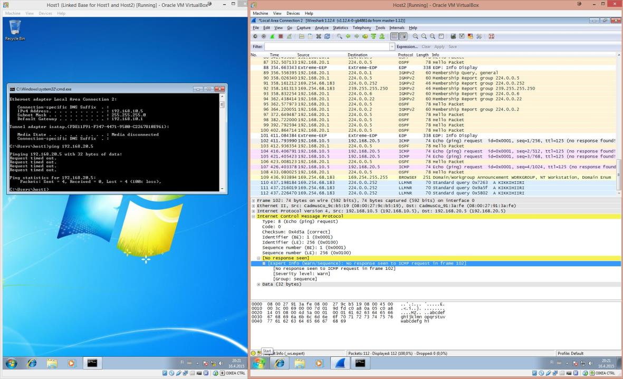Click the Clear filter button
Screen dimensions: 623x379
426,47
